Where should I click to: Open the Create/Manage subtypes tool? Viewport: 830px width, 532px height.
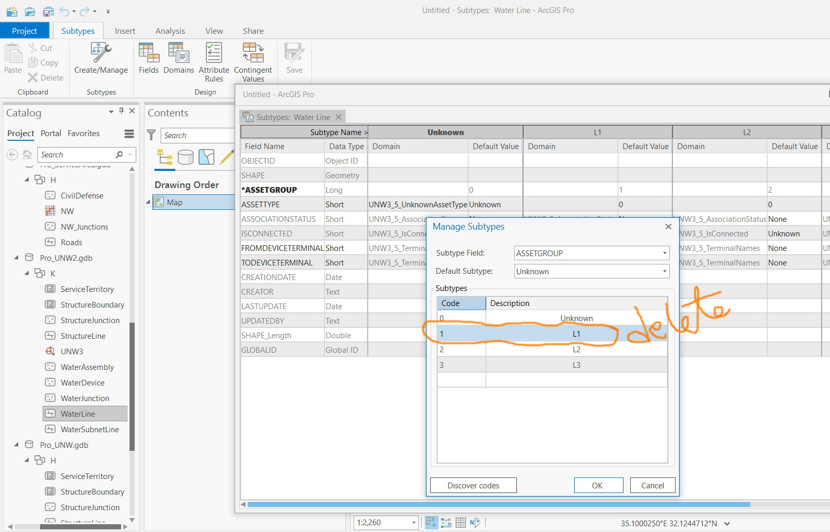[101, 59]
